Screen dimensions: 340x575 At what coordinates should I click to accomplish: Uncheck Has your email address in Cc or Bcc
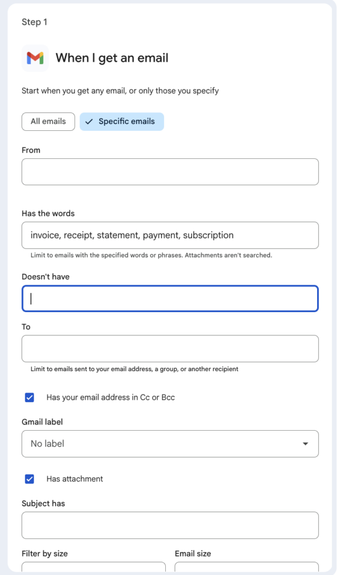[30, 397]
